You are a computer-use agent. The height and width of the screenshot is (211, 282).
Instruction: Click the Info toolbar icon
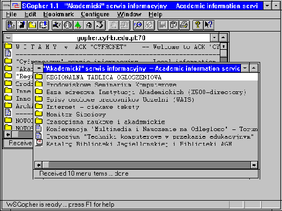pos(68,25)
